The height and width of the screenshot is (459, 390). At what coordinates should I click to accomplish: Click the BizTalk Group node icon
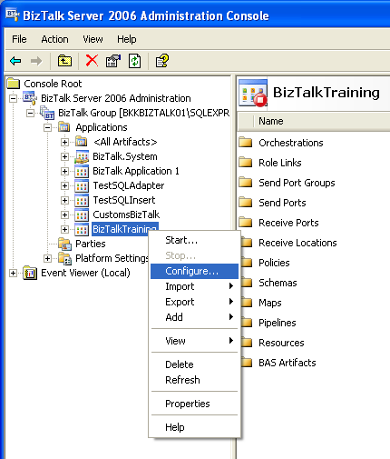coord(47,113)
